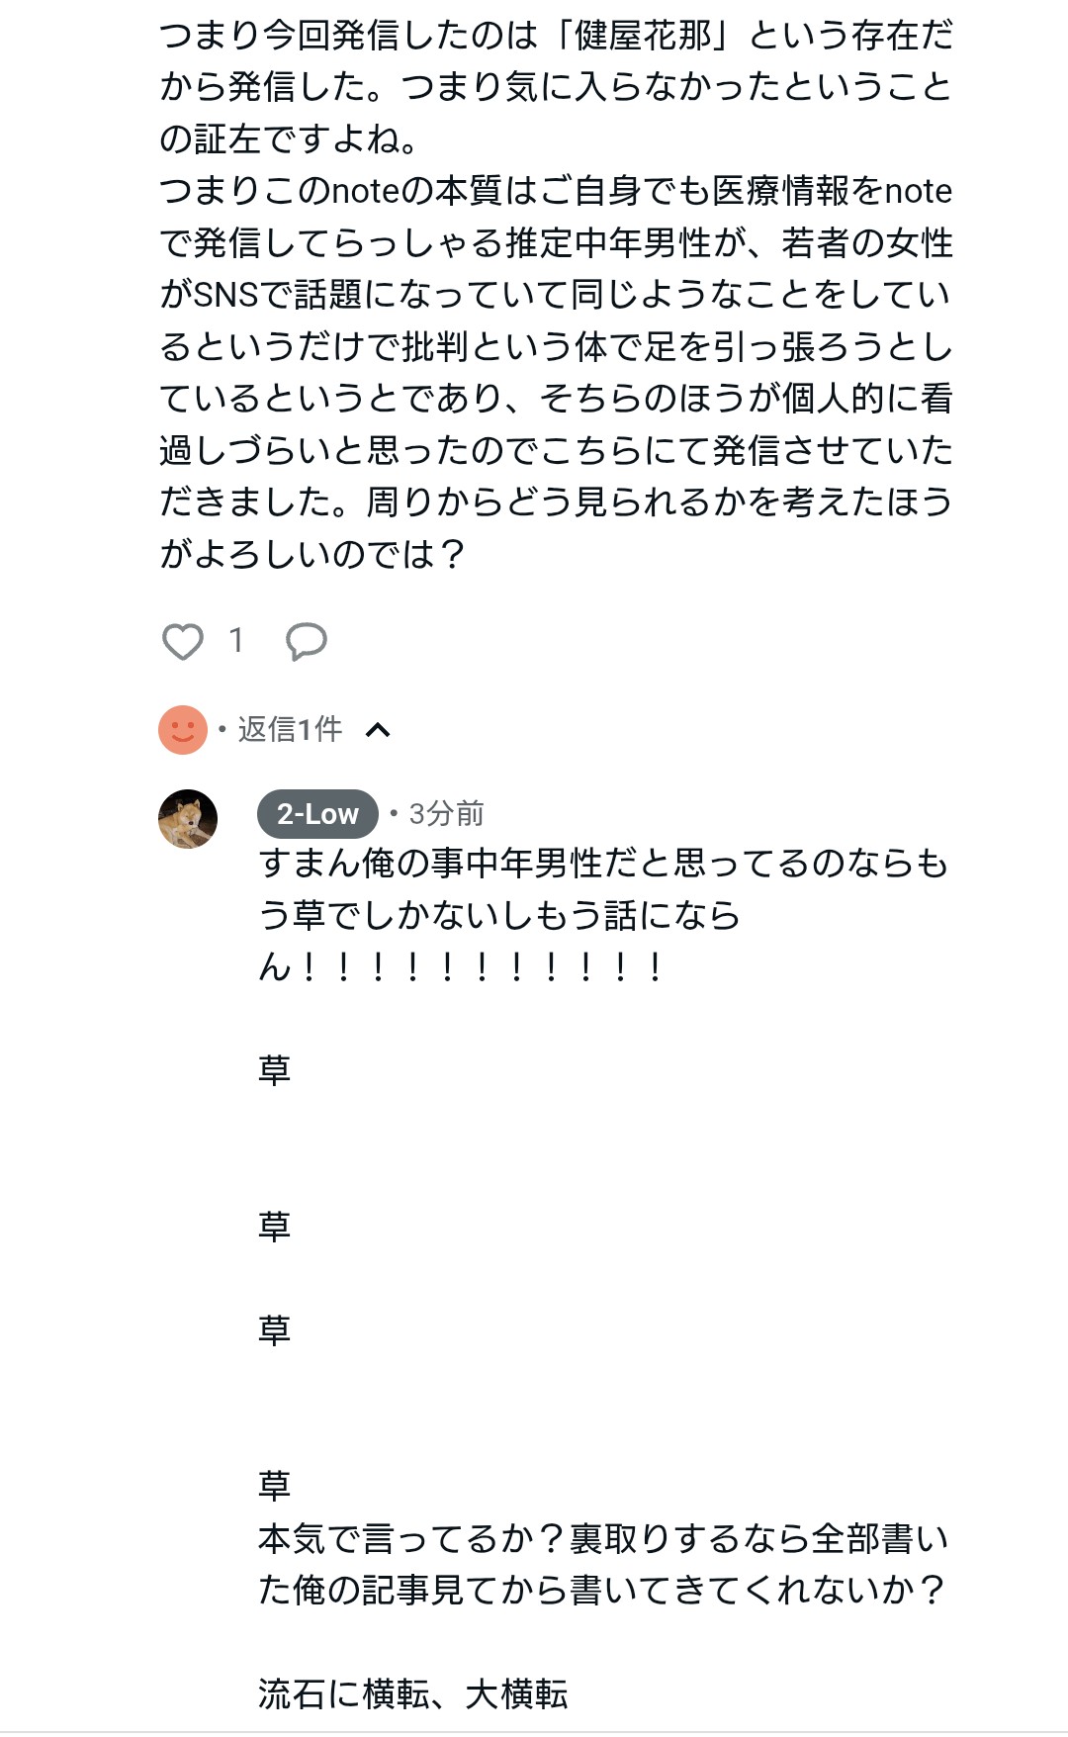Open the 2-Low user profile badge

317,814
